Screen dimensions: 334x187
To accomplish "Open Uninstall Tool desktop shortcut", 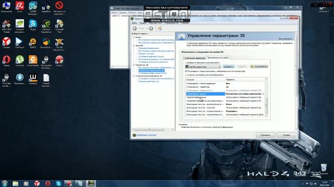I will (59, 26).
